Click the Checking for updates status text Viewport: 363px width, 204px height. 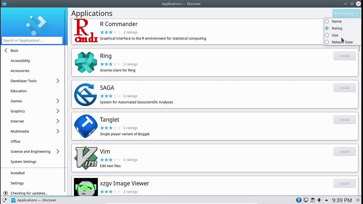tap(29, 193)
